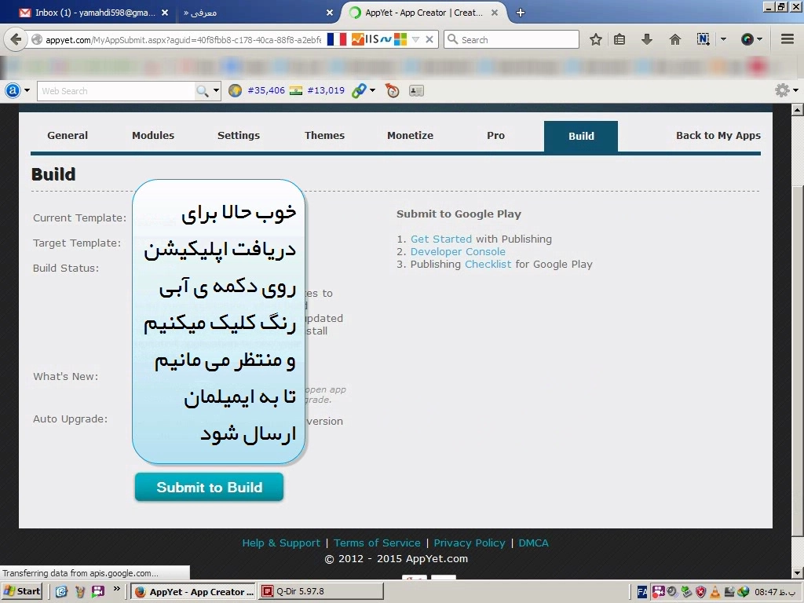804x603 pixels.
Task: Open the Privacy Policy footer link
Action: click(470, 543)
